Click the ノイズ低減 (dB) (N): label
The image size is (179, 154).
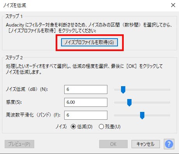click(x=27, y=89)
